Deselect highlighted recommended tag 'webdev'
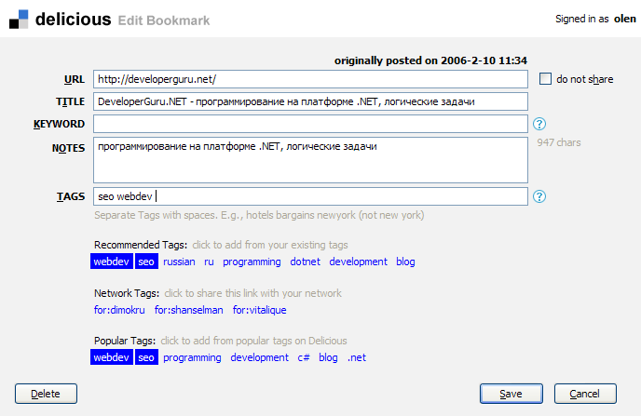 click(111, 262)
